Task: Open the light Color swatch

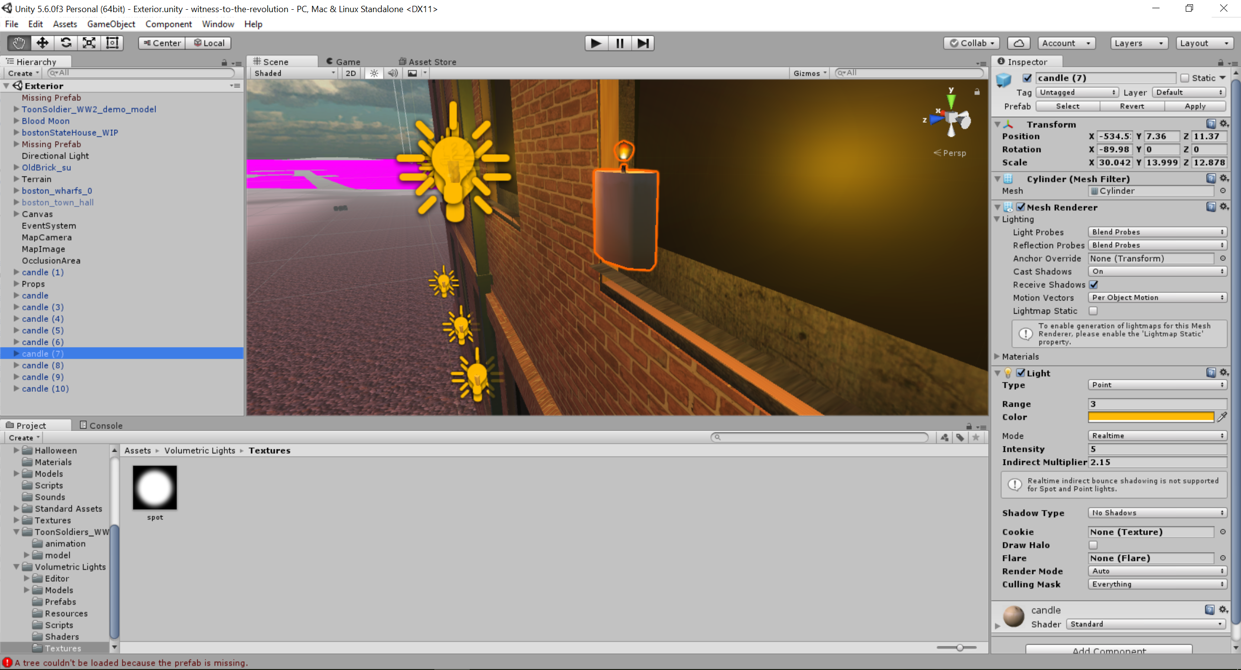Action: click(1150, 417)
